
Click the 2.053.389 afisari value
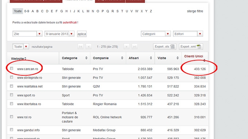pos(145,69)
